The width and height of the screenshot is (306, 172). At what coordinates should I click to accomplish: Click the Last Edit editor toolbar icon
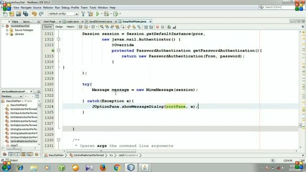click(x=80, y=27)
